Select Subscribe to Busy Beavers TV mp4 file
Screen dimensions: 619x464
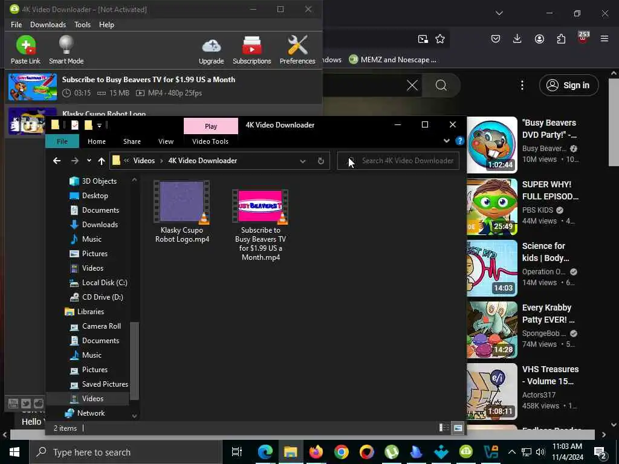261,224
